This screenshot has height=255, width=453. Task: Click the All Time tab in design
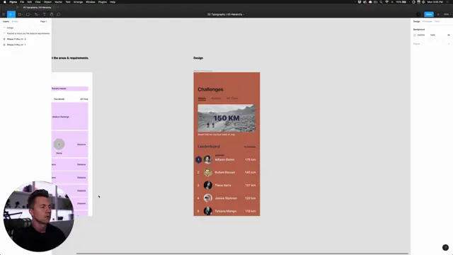coord(232,98)
